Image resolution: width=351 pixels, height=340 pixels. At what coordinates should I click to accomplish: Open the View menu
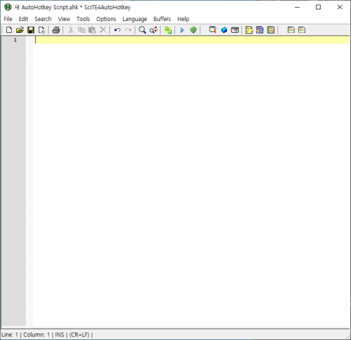(64, 19)
